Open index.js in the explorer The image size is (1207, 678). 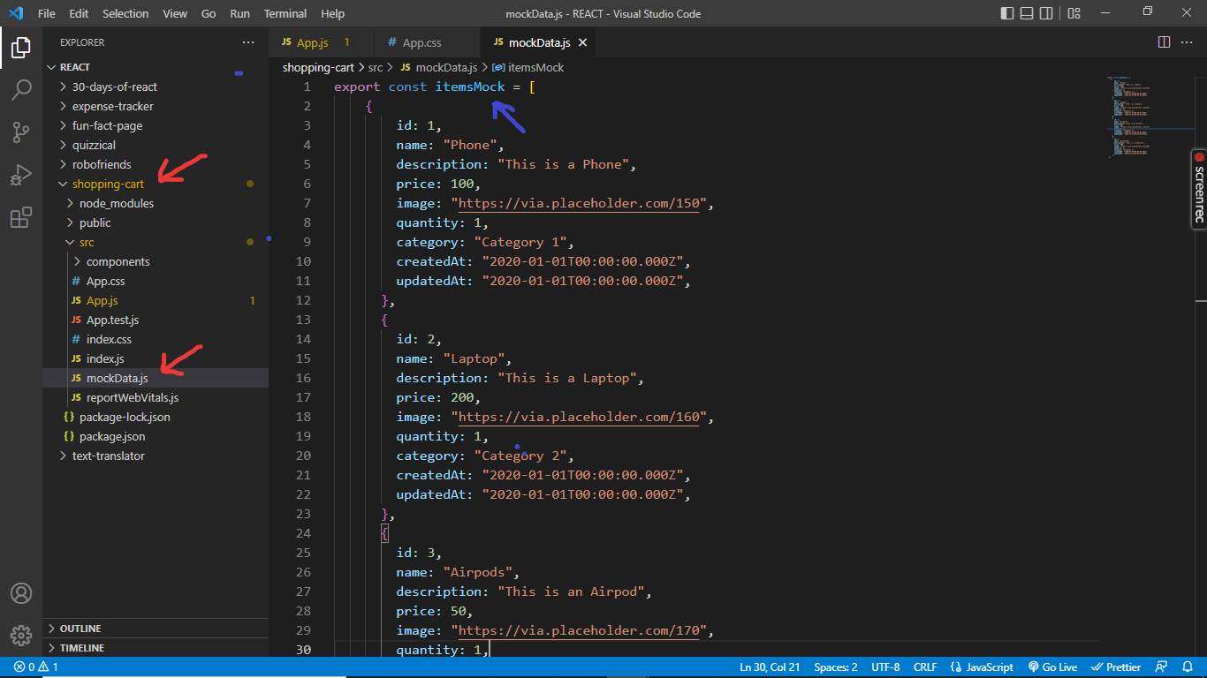pos(156,358)
